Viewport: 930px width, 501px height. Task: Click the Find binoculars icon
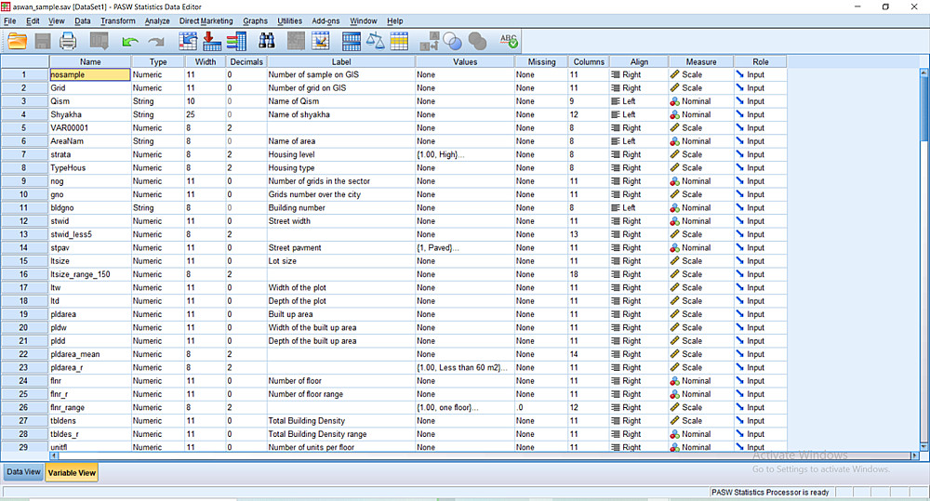coord(267,41)
